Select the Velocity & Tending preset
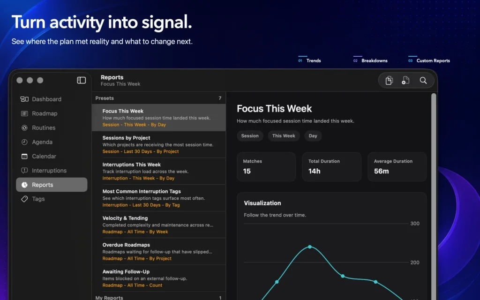Viewport: 480px width, 300px height. pyautogui.click(x=158, y=225)
